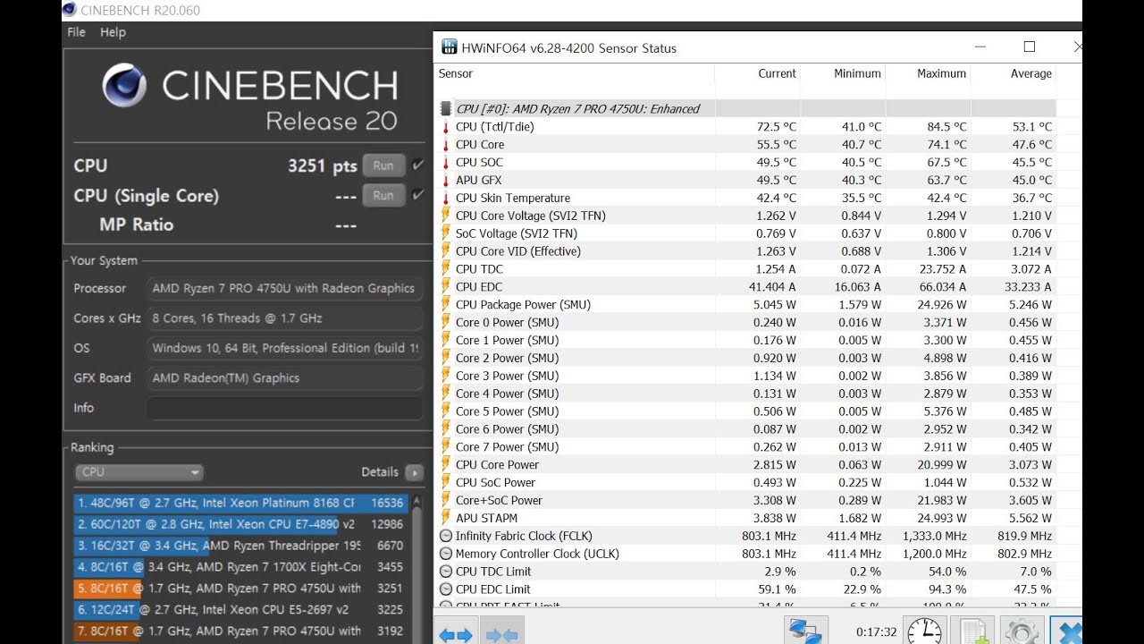Click the 24.926 W maximum package power value
Image resolution: width=1144 pixels, height=644 pixels.
click(x=943, y=305)
